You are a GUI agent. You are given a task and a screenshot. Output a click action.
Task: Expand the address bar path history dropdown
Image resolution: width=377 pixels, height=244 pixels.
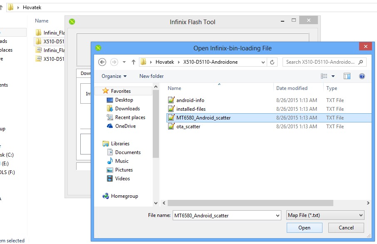pos(263,62)
